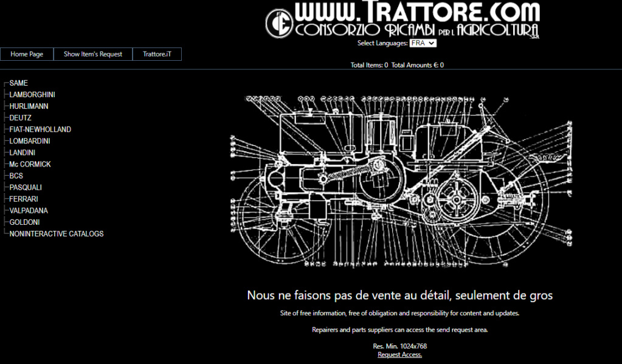Select BCS in the tree
The image size is (622, 364).
point(16,176)
